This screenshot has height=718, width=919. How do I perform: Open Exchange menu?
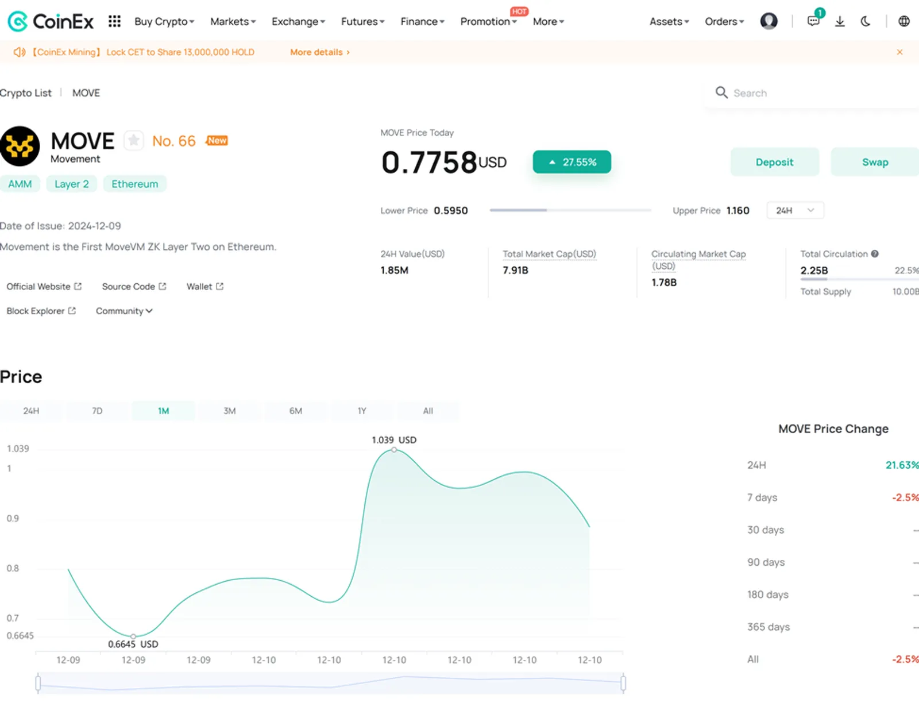coord(298,21)
